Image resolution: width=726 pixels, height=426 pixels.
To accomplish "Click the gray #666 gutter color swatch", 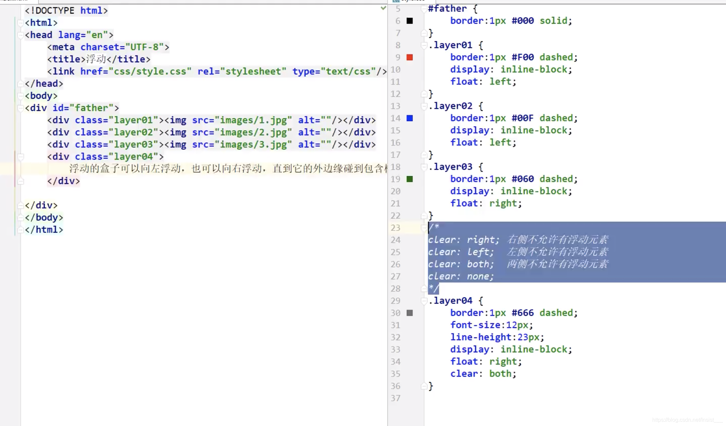I will coord(409,313).
